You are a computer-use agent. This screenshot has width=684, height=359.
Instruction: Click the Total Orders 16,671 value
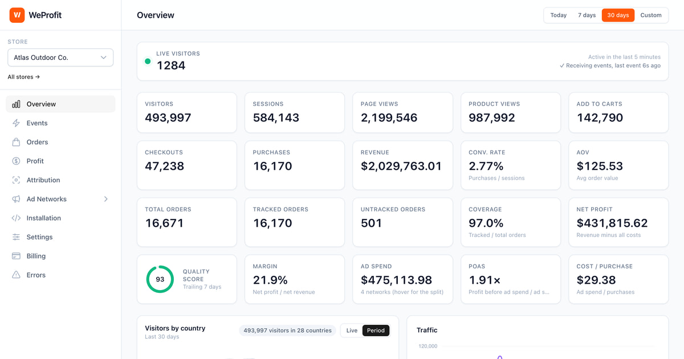[164, 223]
